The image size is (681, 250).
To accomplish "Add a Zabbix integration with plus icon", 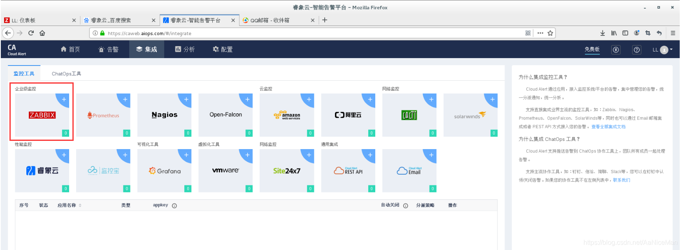I will [64, 99].
